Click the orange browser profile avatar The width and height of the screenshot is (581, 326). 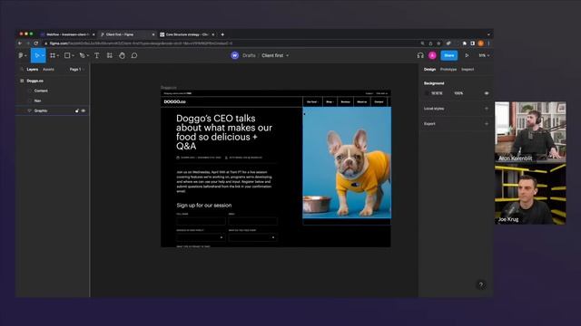click(480, 43)
